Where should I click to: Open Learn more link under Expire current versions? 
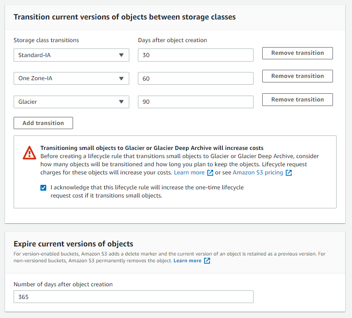[x=187, y=261]
